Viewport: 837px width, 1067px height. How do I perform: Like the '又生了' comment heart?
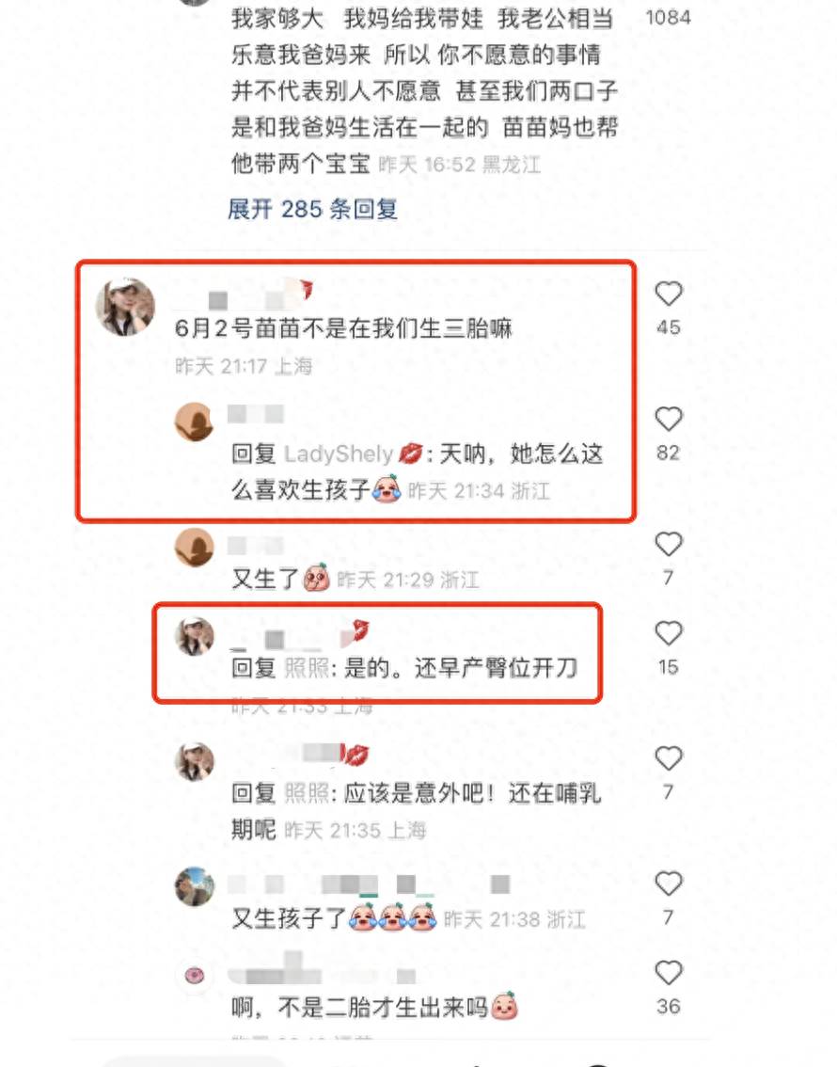click(x=669, y=545)
